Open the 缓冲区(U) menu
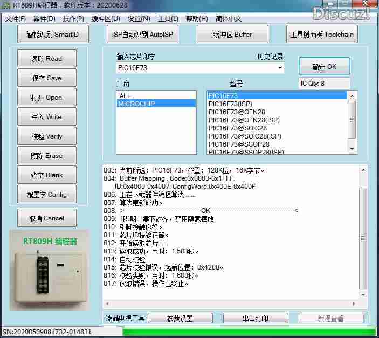The height and width of the screenshot is (338, 379). [106, 19]
